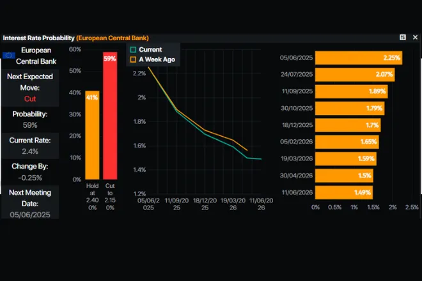422x281 pixels.
Task: Click the 'European Central Bank' sidebar name
Action: [36, 56]
